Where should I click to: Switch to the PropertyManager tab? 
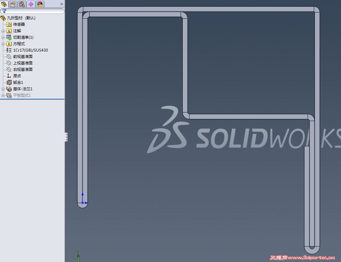(13, 4)
